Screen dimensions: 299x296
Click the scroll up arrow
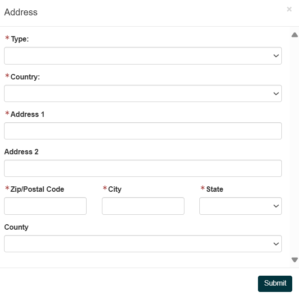pos(294,35)
